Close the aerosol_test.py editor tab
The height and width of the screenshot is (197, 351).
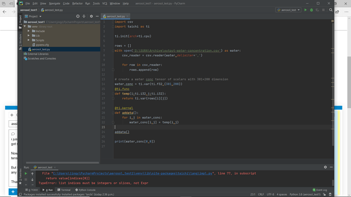click(x=128, y=16)
